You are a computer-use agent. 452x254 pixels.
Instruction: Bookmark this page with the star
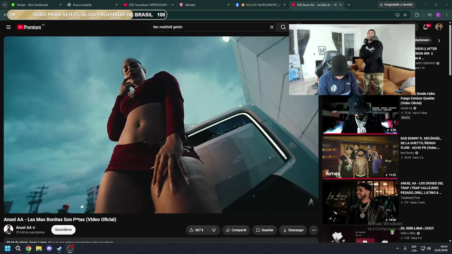point(405,15)
